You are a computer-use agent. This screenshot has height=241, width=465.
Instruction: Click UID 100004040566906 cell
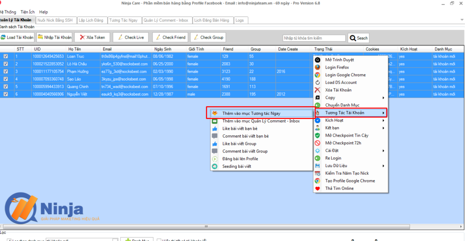pyautogui.click(x=48, y=94)
